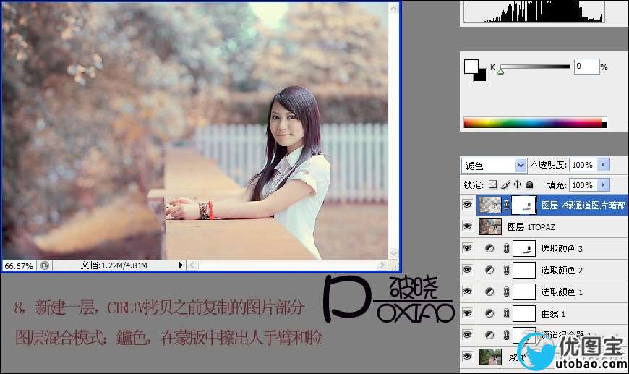Screen dimensions: 629x374
Task: Click the mask link icon of 曲线 1
Action: (507, 313)
